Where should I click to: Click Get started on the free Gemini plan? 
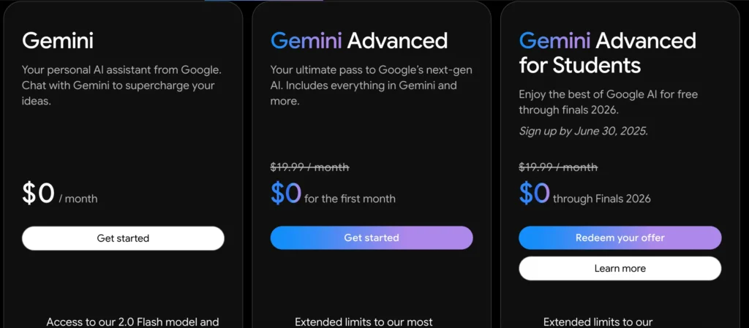(x=123, y=238)
